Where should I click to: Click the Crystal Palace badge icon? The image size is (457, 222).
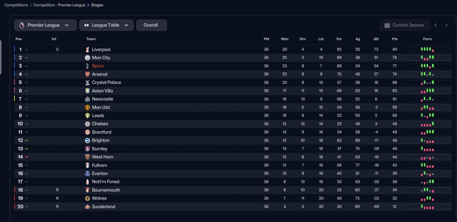click(x=87, y=82)
